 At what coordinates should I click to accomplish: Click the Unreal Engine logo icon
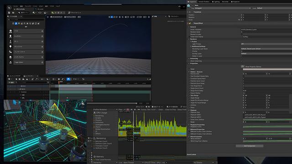(9, 8)
